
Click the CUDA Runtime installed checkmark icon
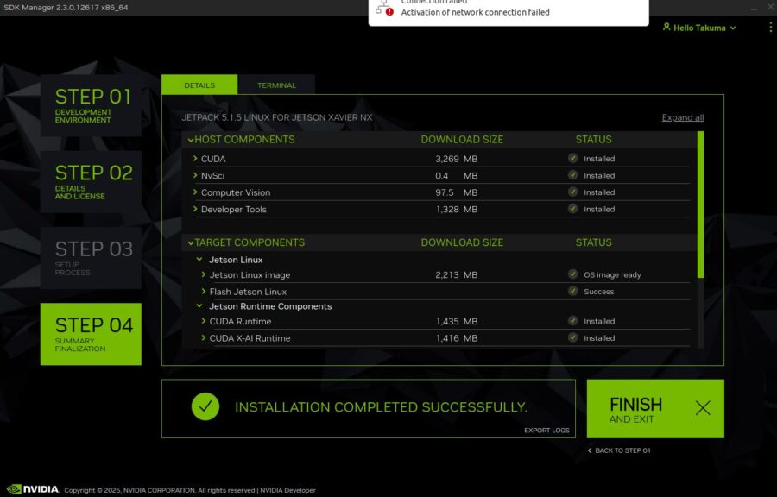coord(573,321)
